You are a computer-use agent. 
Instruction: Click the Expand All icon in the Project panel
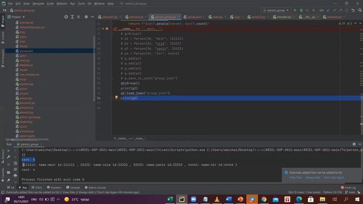[72, 17]
